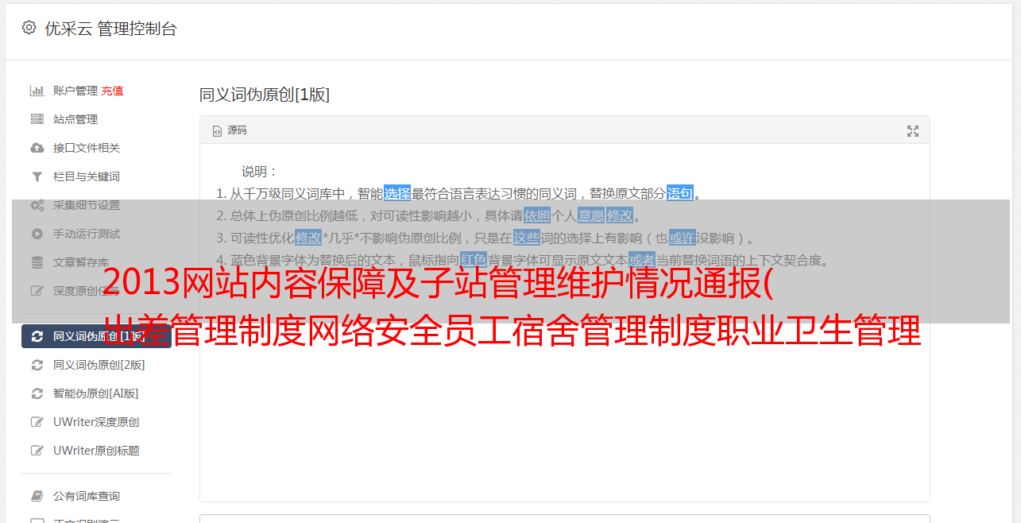Click the red 充值 recharge link
This screenshot has width=1021, height=523.
(x=112, y=91)
